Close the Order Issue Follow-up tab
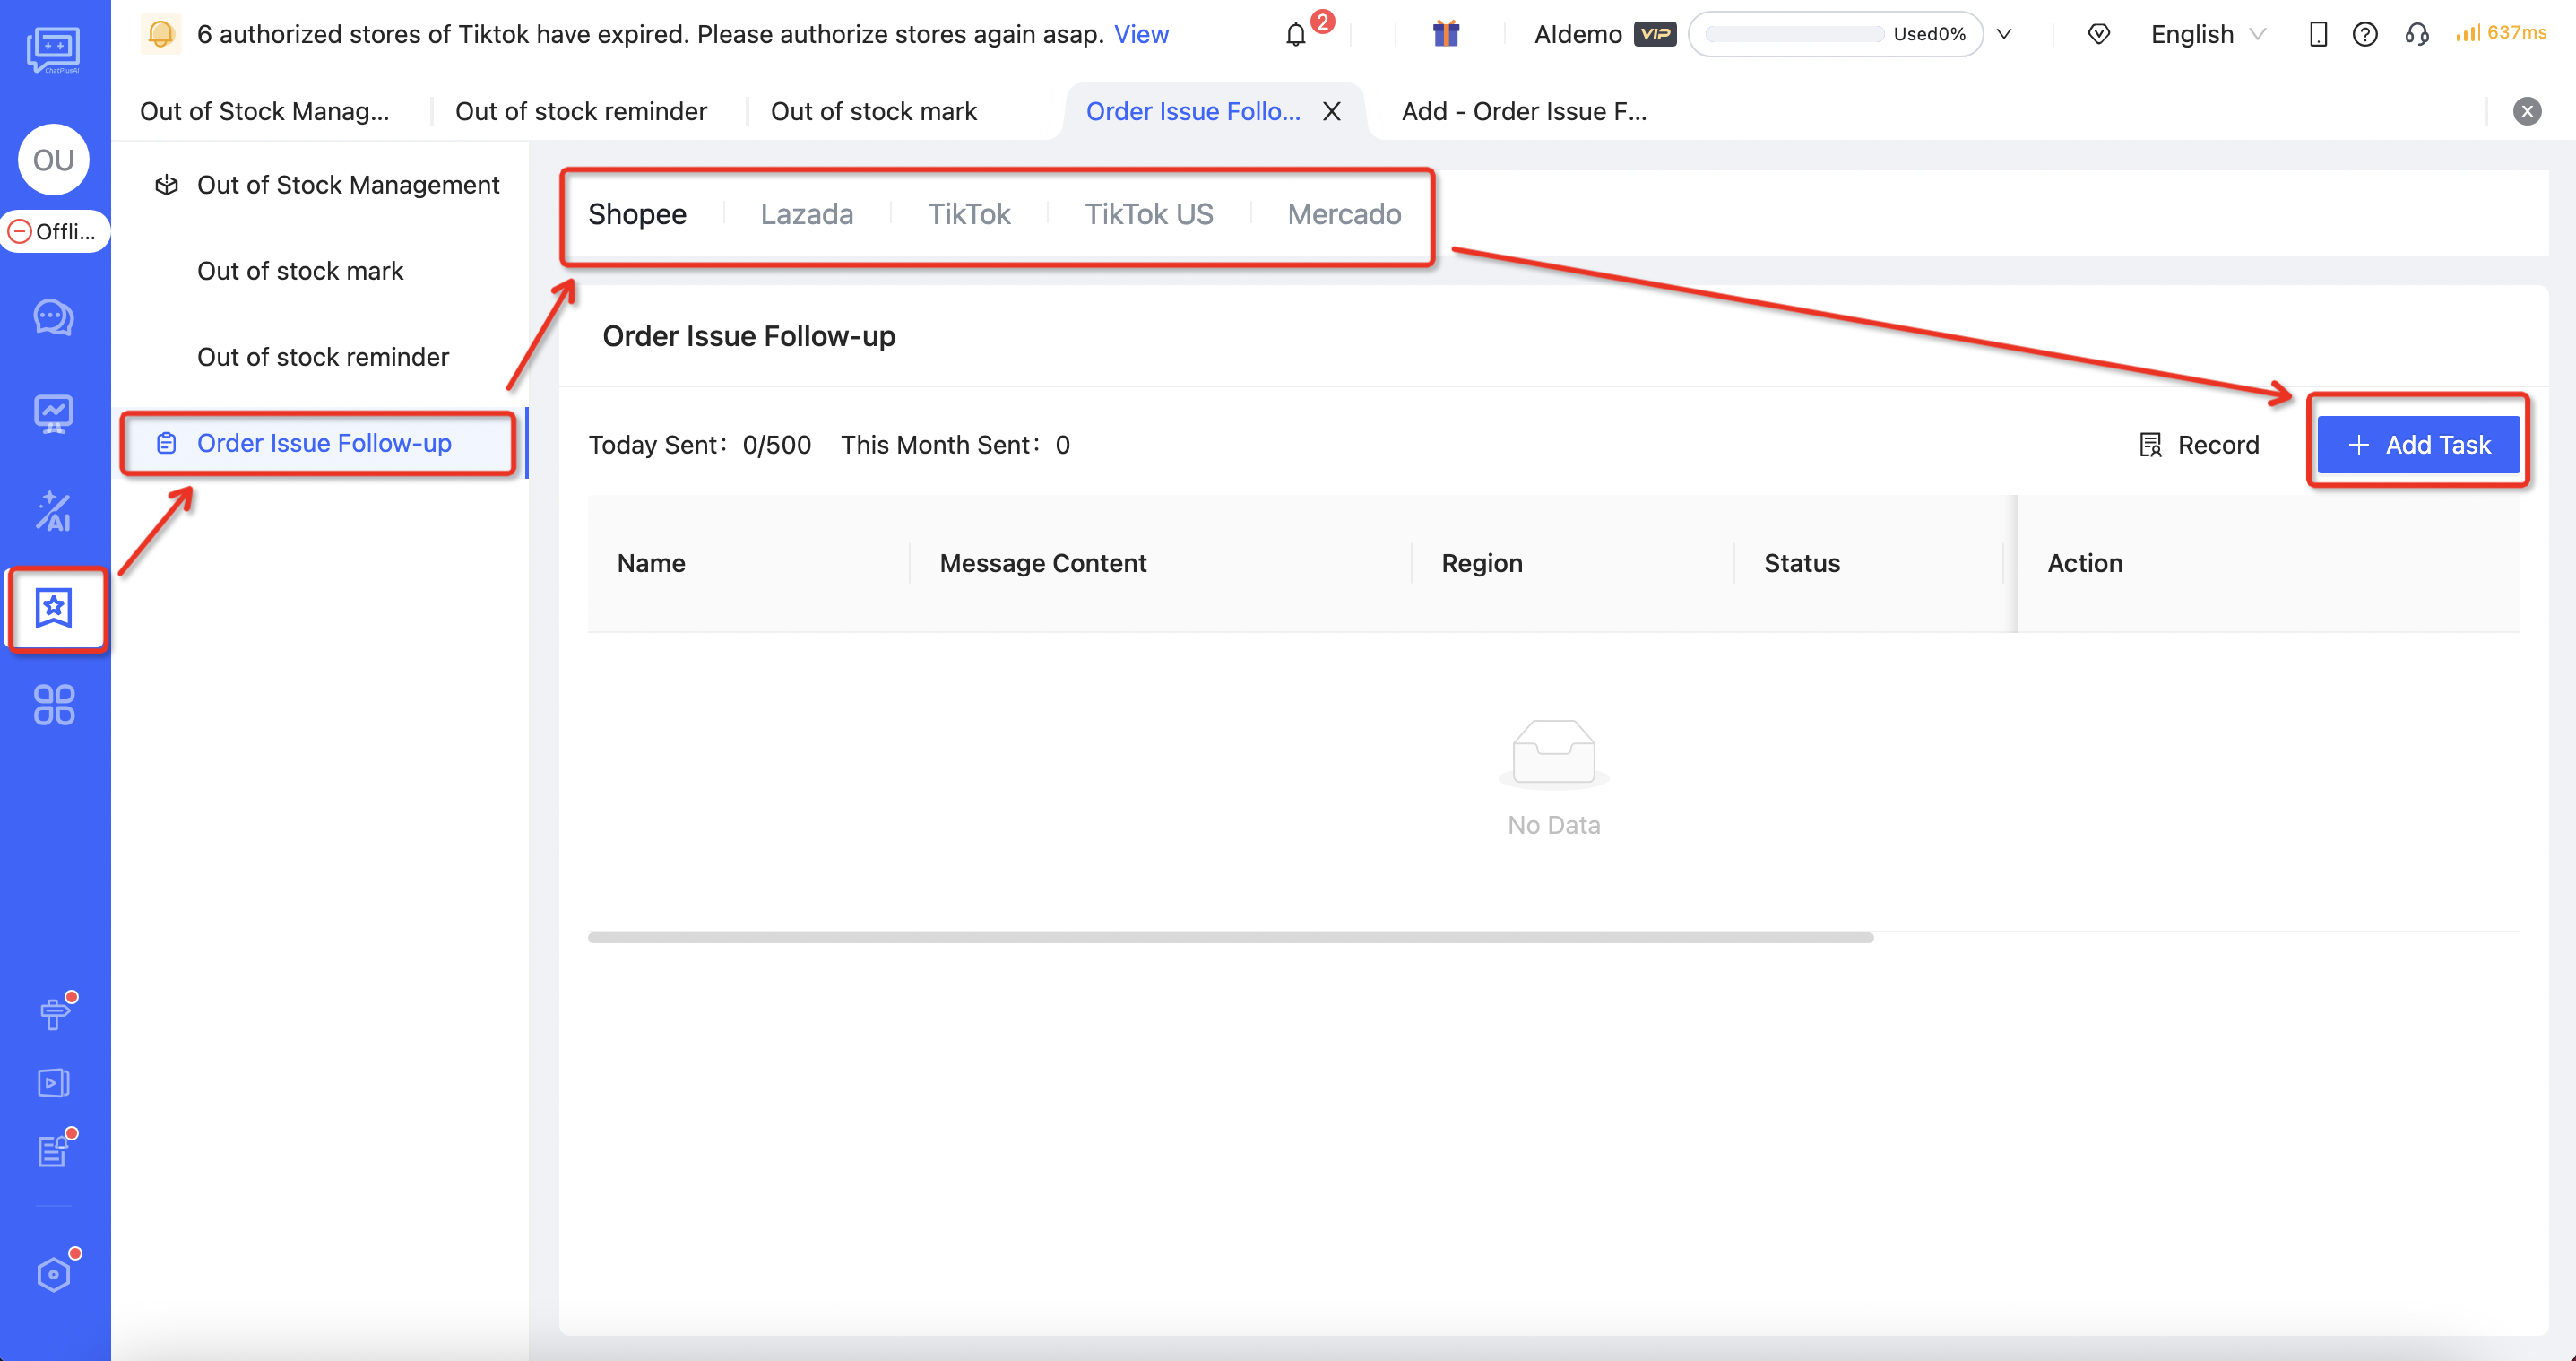2576x1361 pixels. click(x=1332, y=111)
